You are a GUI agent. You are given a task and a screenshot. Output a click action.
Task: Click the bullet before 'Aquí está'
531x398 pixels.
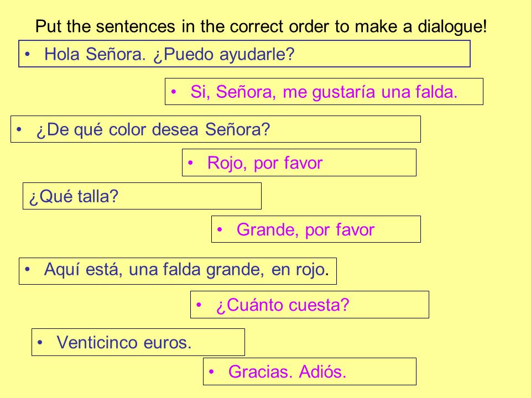[x=28, y=269]
